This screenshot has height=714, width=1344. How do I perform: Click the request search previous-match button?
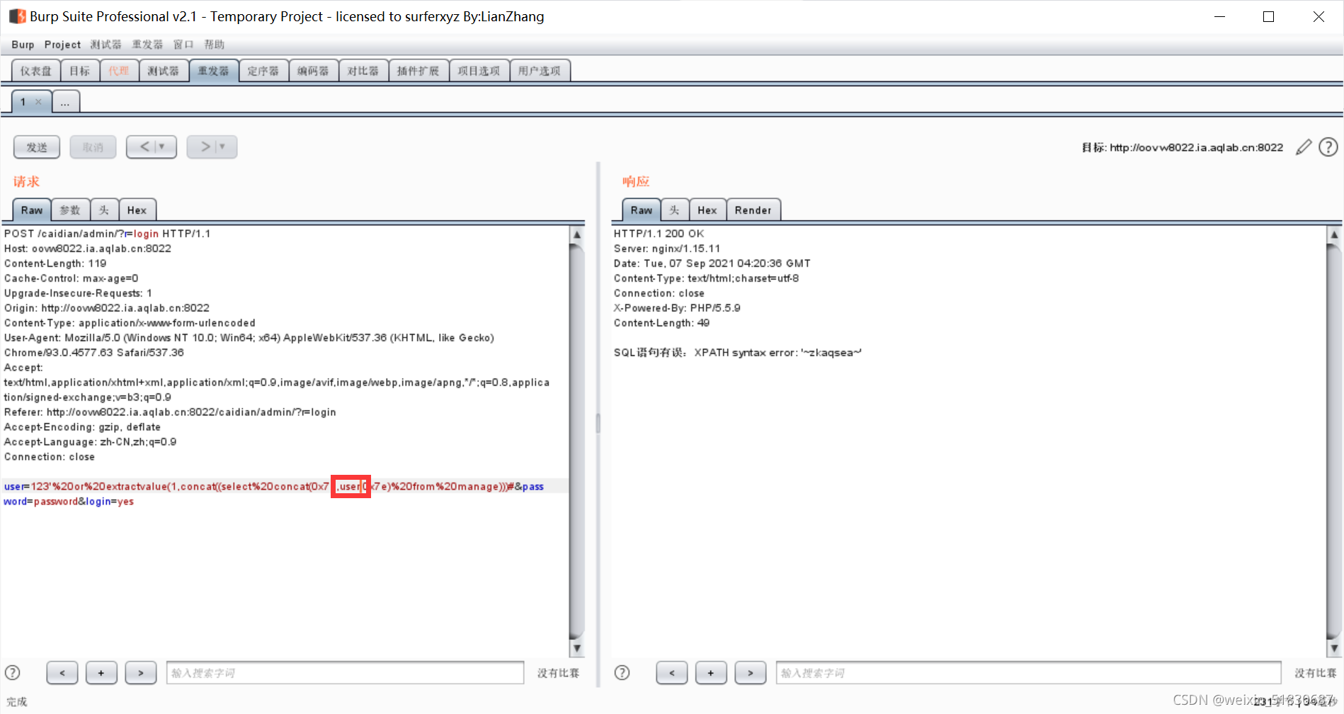click(62, 673)
